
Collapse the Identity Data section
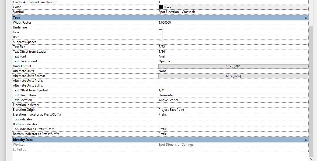306,139
